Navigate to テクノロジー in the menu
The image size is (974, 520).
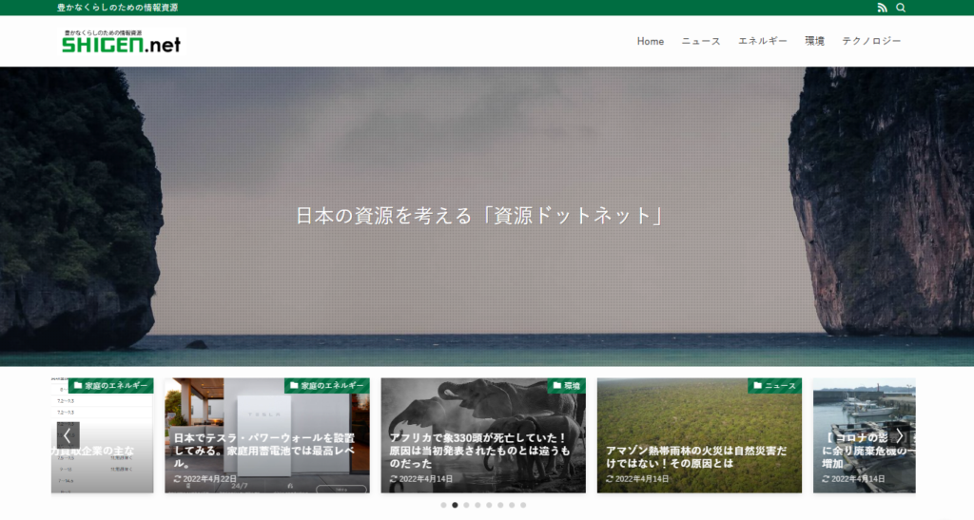pyautogui.click(x=871, y=42)
